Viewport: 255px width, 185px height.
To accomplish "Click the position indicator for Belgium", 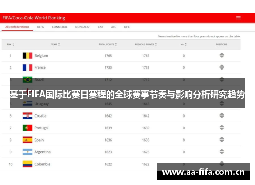I will pyautogui.click(x=222, y=55).
